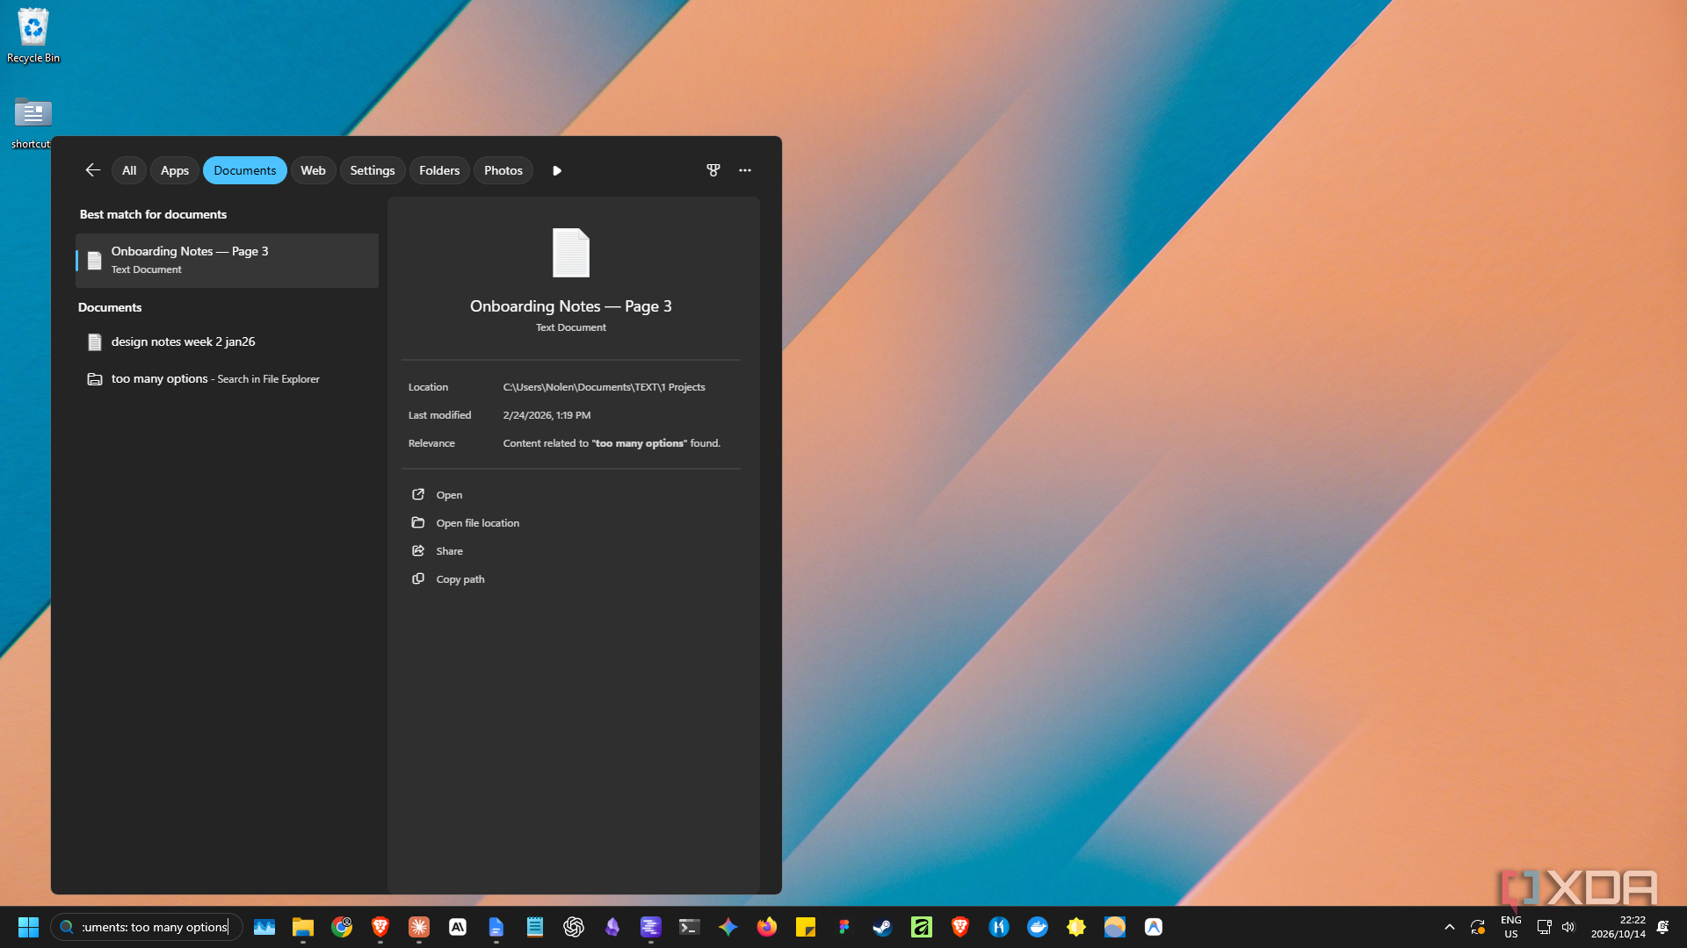This screenshot has width=1687, height=948.
Task: Launch Firefox from the taskbar
Action: coord(767,927)
